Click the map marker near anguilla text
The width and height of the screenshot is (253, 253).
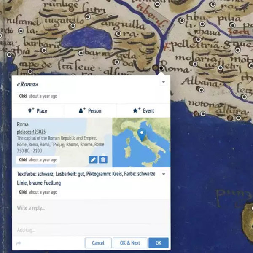118,33
